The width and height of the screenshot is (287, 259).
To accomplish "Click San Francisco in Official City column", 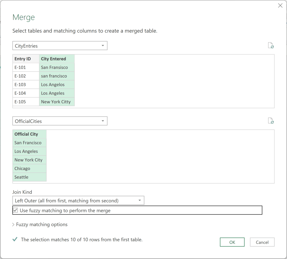I will pos(29,143).
